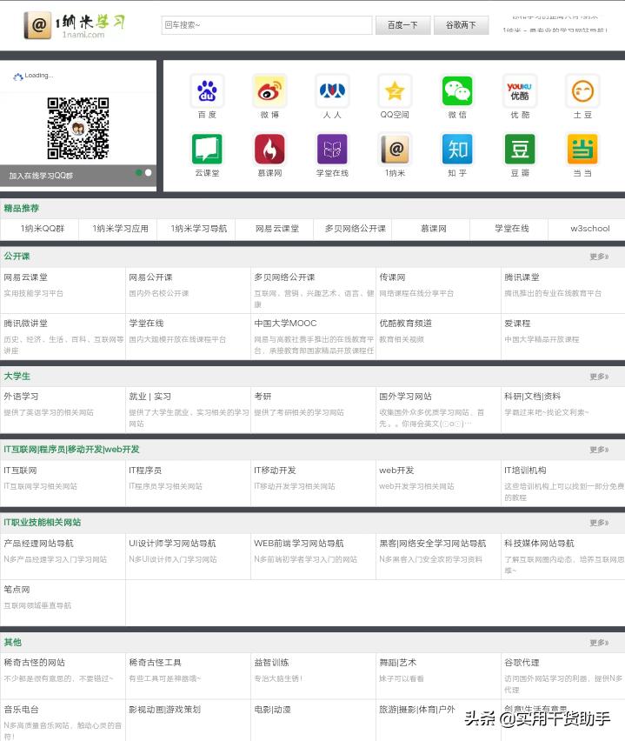Open the IT培训机构 category

click(x=525, y=471)
